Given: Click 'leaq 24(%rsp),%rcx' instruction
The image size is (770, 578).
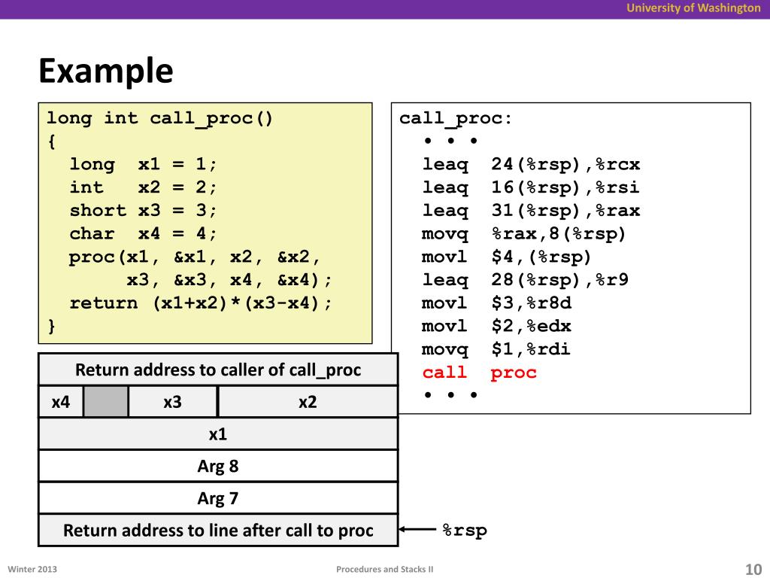Looking at the screenshot, I should 532,164.
